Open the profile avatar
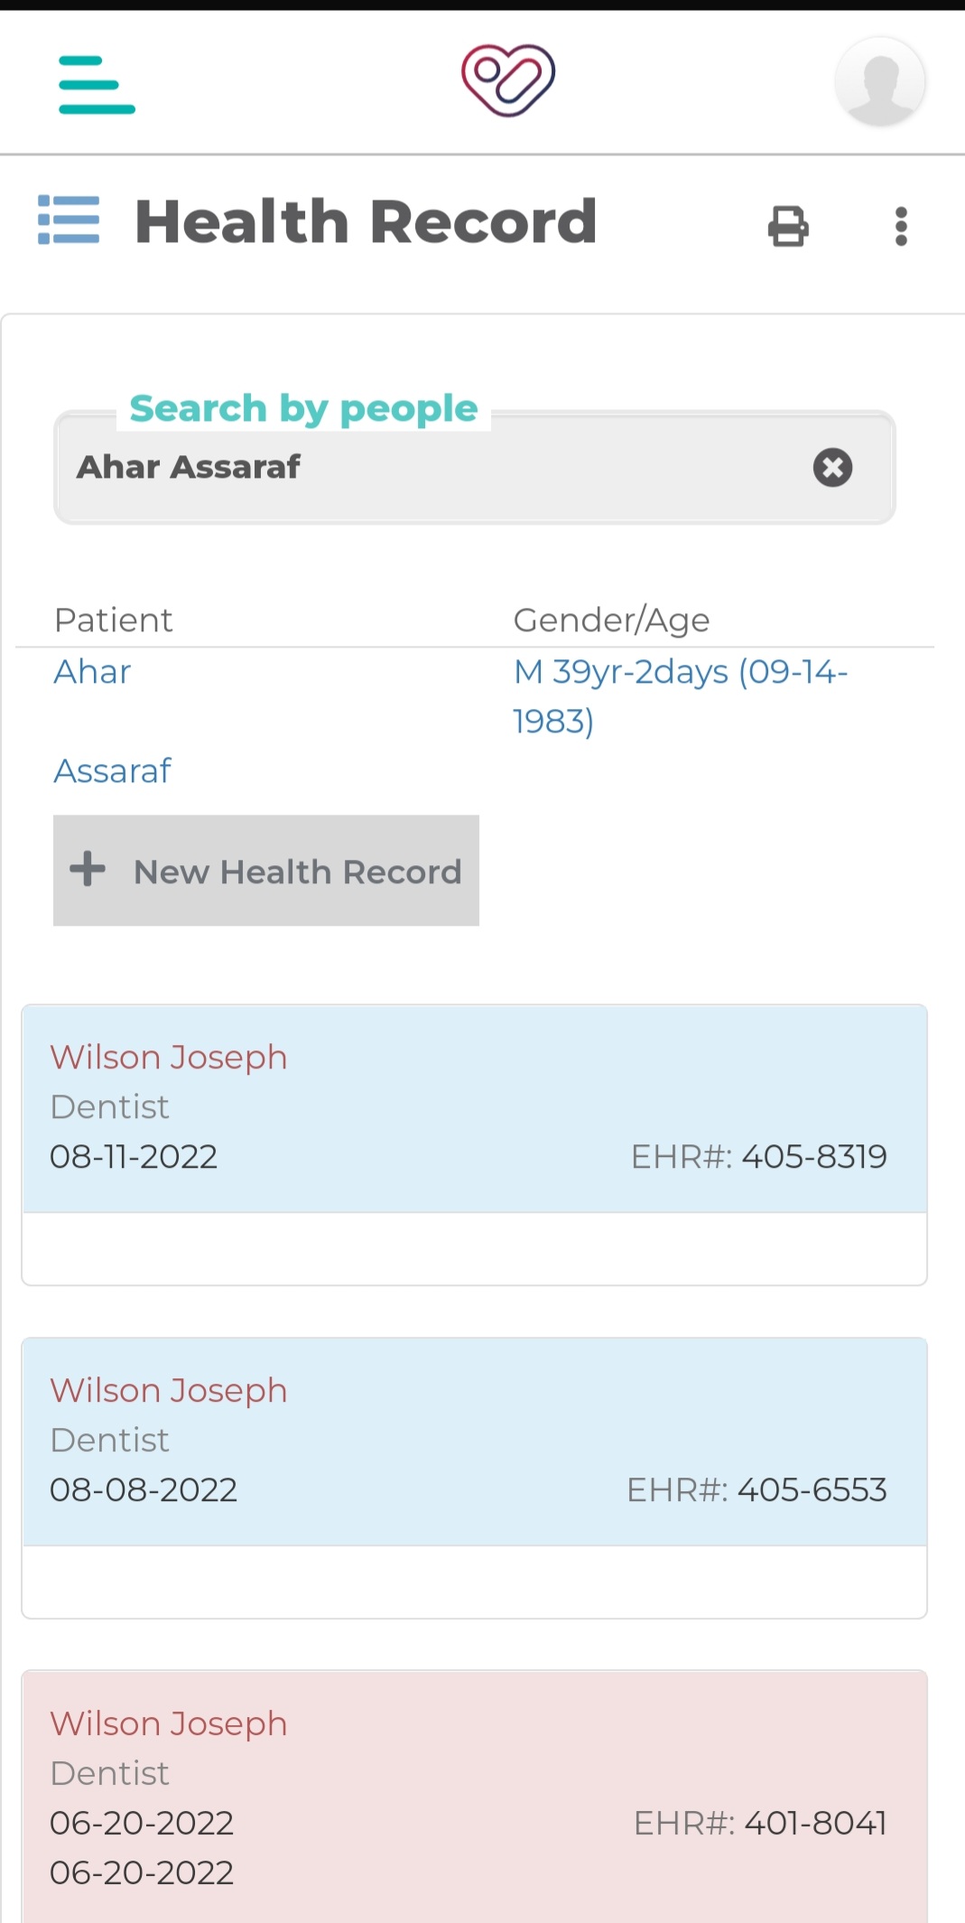The height and width of the screenshot is (1923, 965). pos(878,80)
